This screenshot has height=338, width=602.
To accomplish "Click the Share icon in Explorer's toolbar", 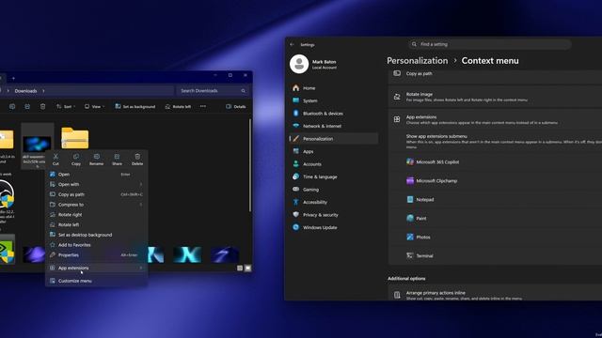I will click(x=27, y=106).
